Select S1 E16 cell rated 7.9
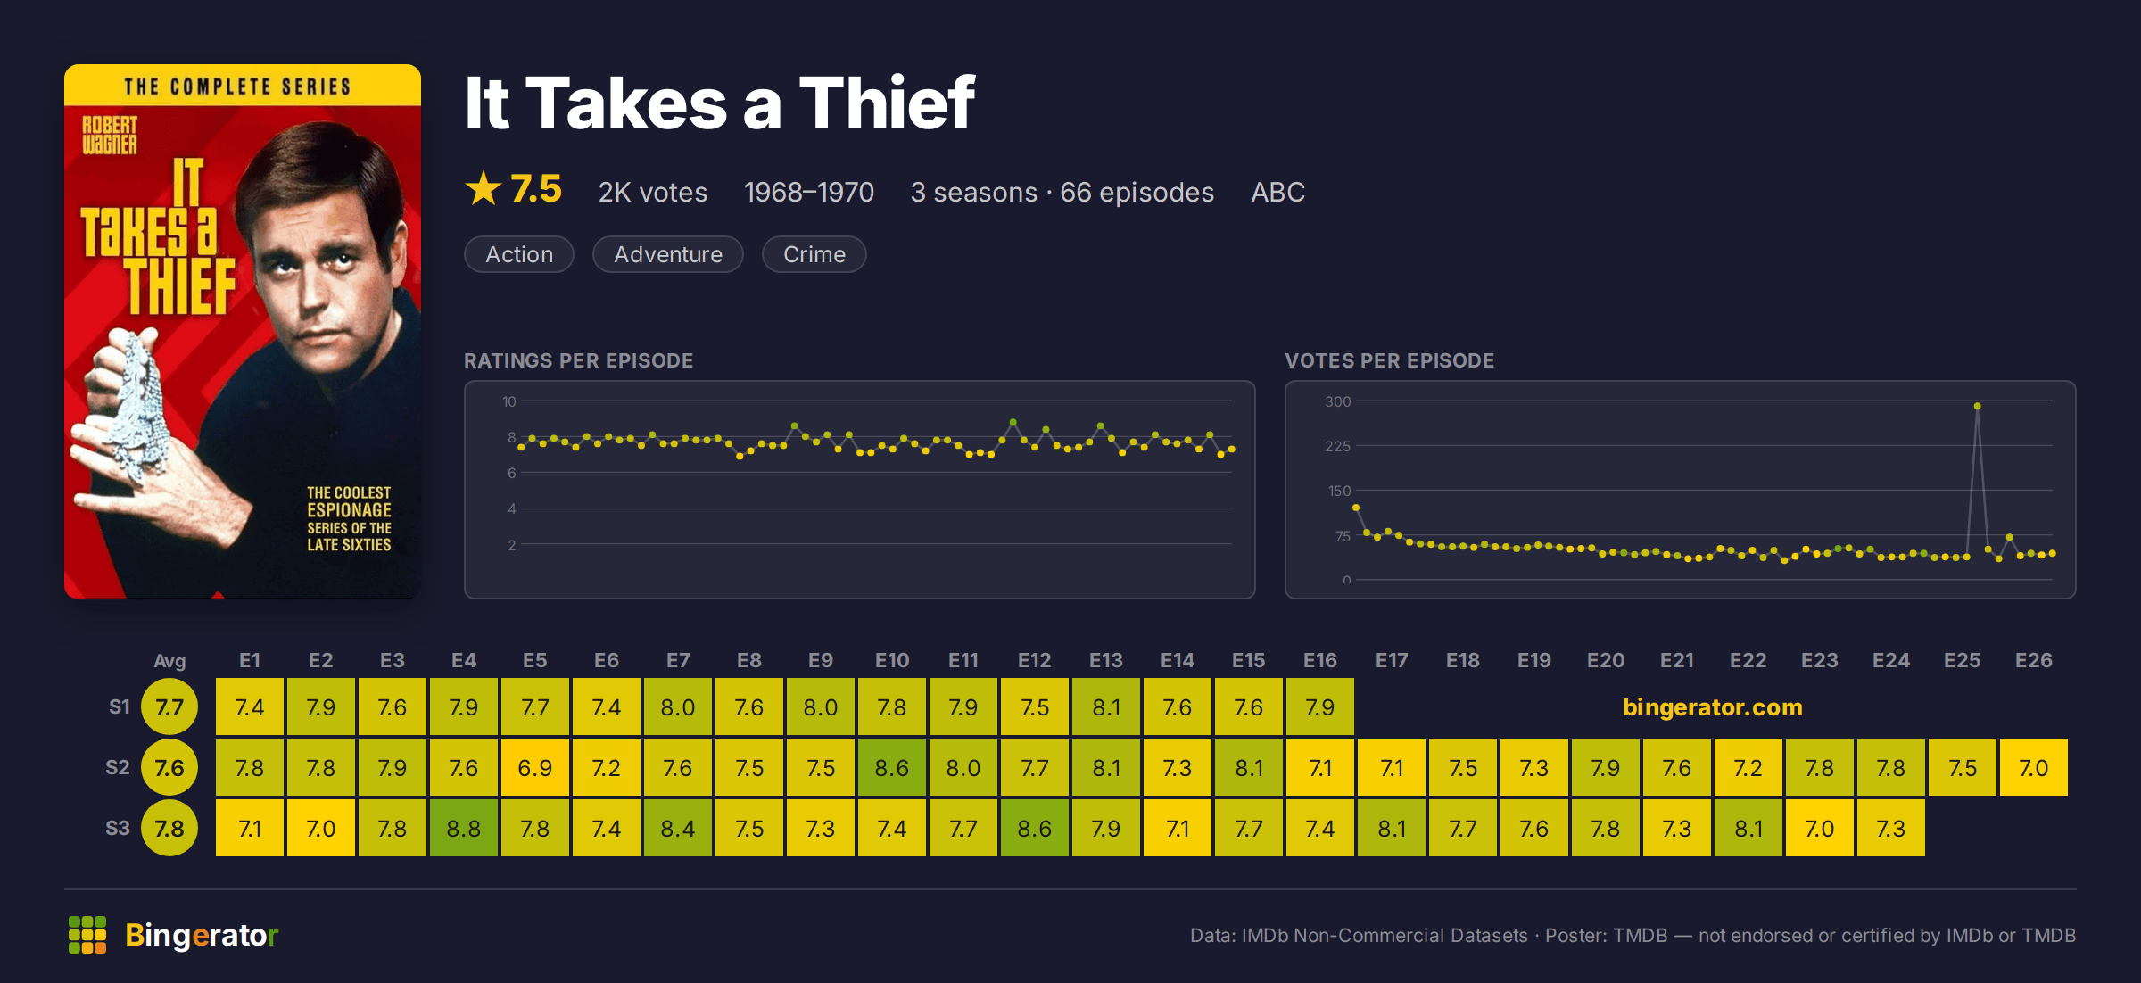 pyautogui.click(x=1320, y=707)
